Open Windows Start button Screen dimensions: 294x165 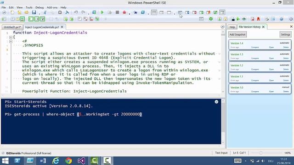[5, 161]
